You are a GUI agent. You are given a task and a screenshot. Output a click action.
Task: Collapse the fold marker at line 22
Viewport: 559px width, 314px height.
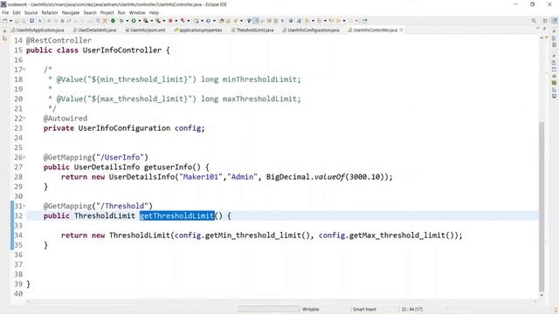24,119
